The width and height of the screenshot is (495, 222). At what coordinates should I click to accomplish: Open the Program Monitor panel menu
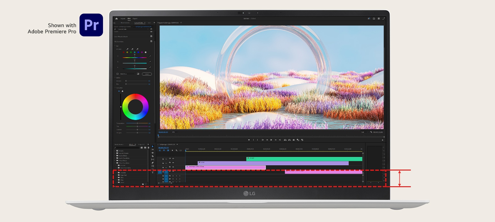[x=181, y=23]
